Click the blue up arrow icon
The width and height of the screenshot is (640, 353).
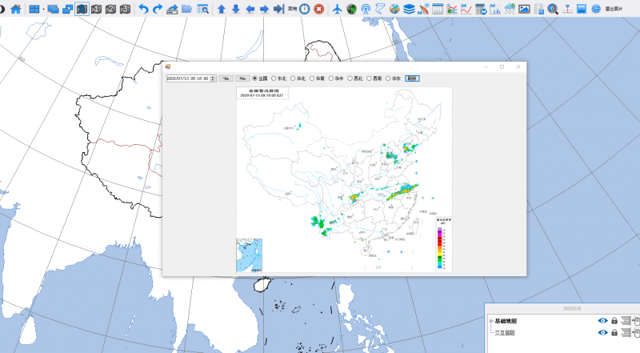tap(222, 9)
